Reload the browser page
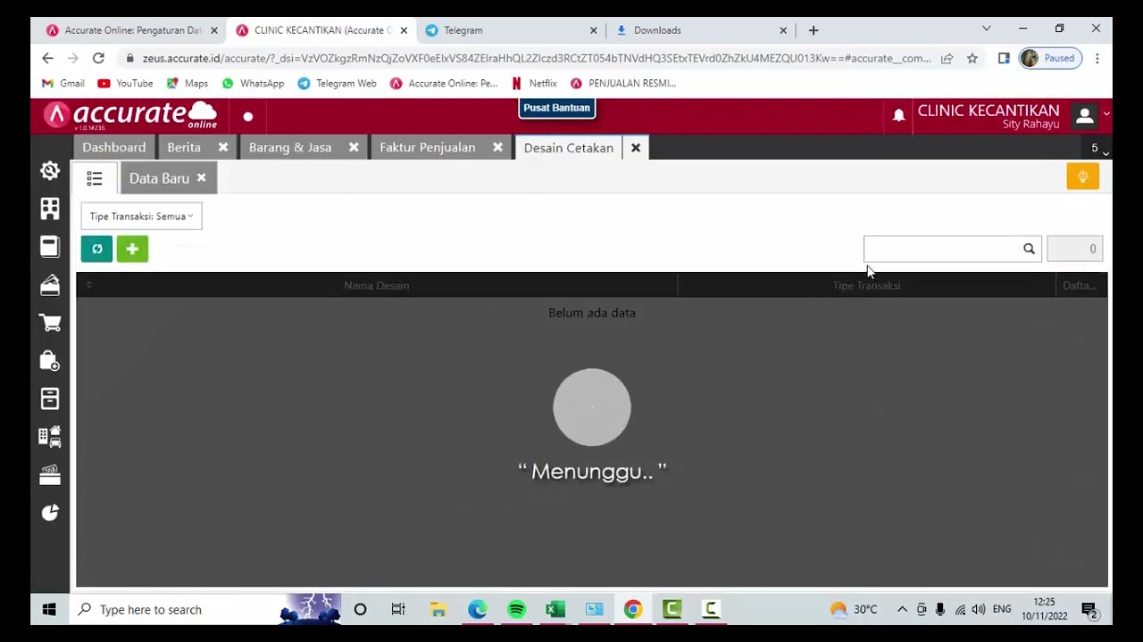Screen dimensions: 1143x642 (x=98, y=58)
